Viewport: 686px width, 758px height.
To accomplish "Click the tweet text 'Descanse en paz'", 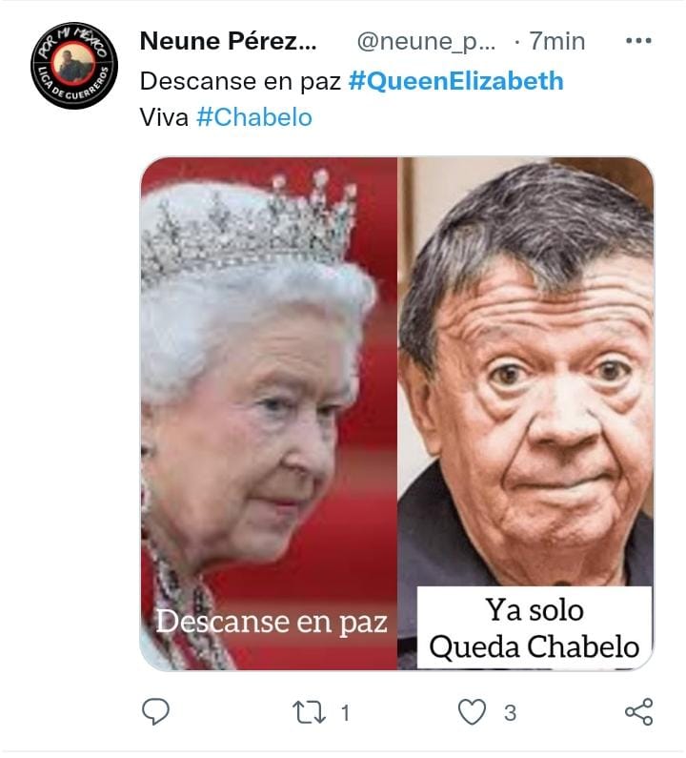I will click(241, 81).
